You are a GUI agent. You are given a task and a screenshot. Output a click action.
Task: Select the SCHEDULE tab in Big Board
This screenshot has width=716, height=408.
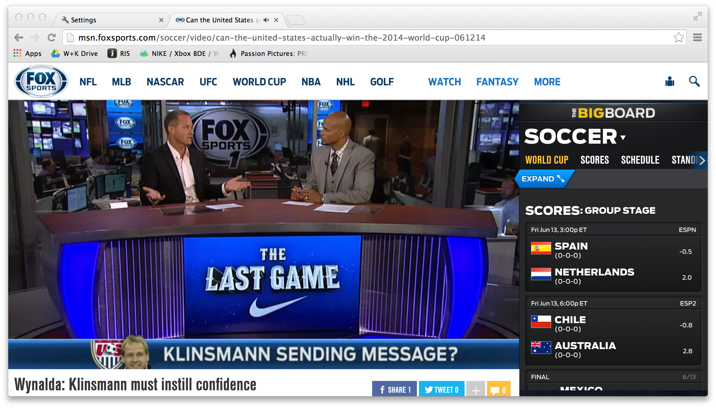[640, 160]
